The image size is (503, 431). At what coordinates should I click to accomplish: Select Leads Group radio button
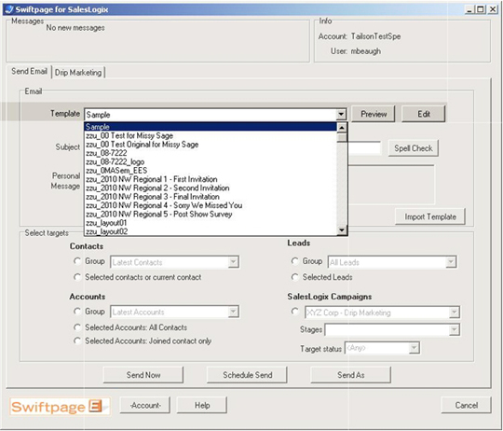point(294,261)
